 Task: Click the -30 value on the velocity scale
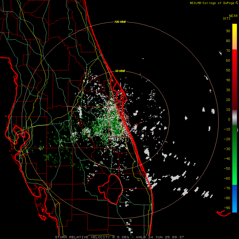point(227,149)
